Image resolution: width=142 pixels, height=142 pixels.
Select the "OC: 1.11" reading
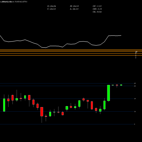[x=97, y=6]
